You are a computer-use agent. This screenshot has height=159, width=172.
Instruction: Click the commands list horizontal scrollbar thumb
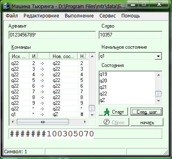point(43,122)
